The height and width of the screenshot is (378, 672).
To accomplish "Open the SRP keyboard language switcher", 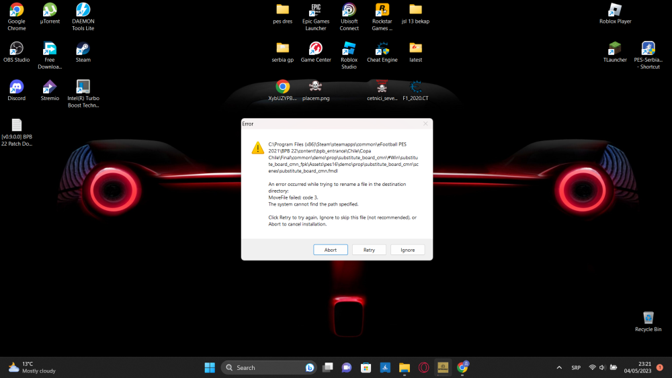I will [576, 367].
